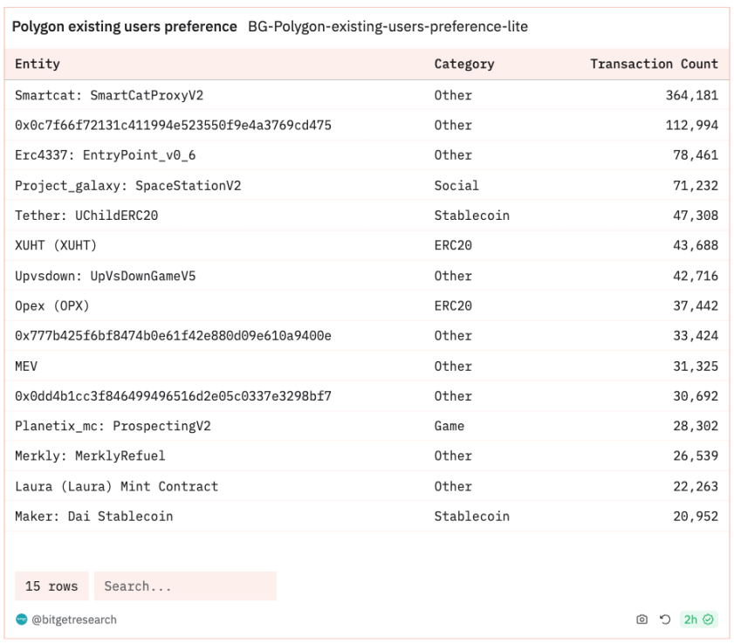
Task: Click the Tether: UChildERC20 entity cell
Action: [x=86, y=216]
